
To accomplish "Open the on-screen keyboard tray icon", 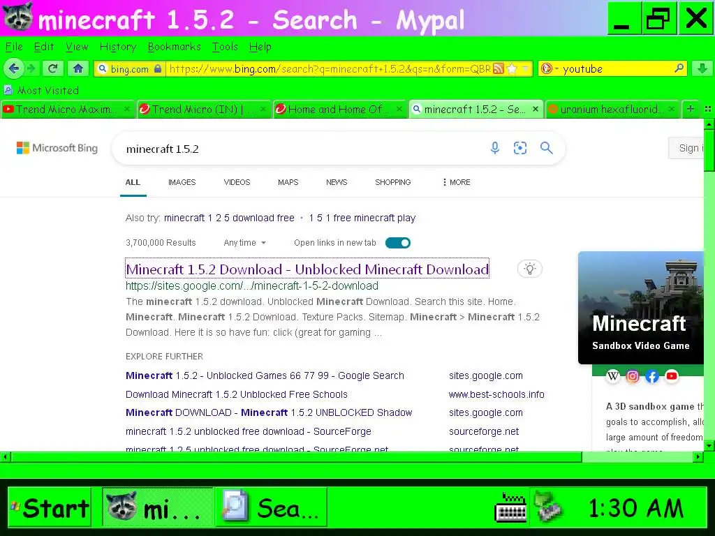I will 510,507.
